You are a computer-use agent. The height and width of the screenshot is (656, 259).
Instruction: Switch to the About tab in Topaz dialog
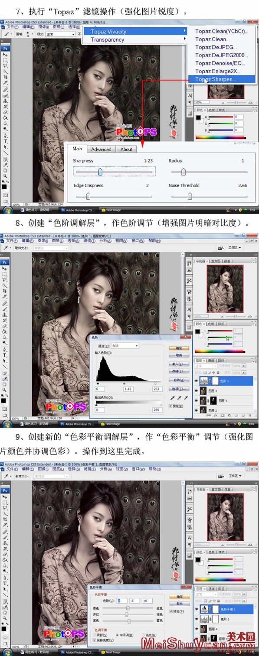click(126, 149)
